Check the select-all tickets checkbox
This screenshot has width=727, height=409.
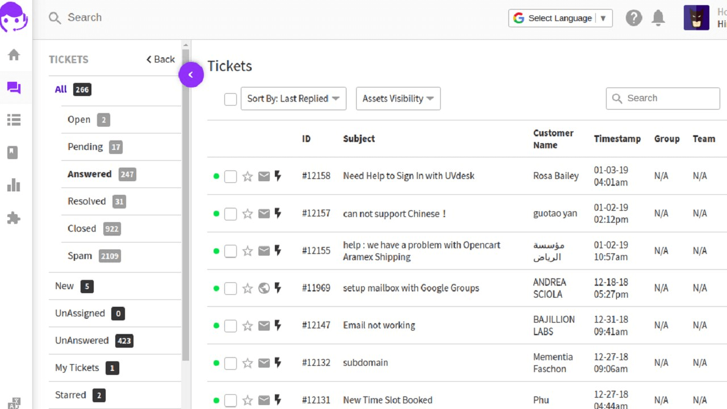coord(231,99)
